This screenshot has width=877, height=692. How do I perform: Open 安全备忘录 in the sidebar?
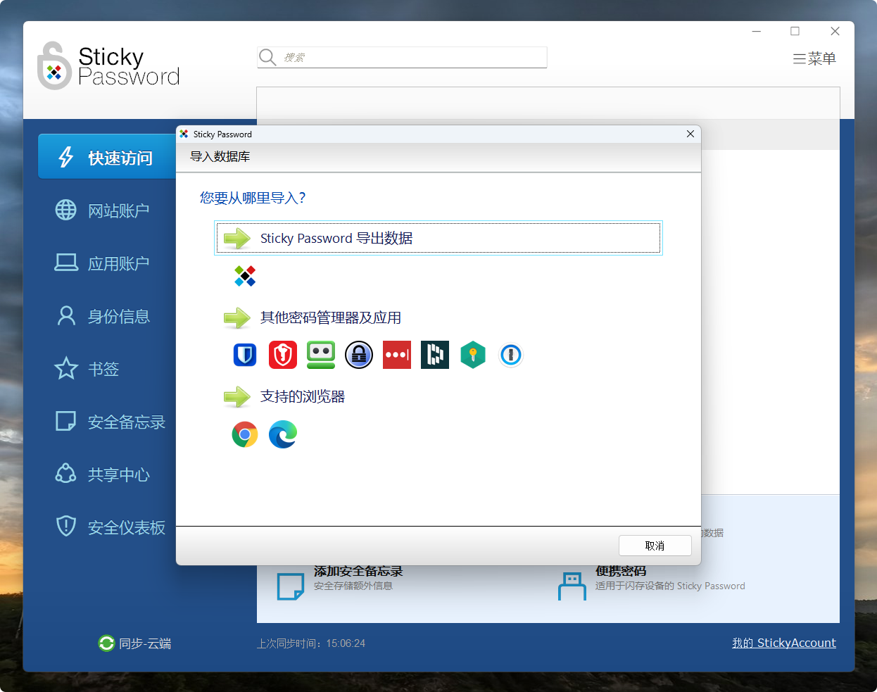[110, 421]
